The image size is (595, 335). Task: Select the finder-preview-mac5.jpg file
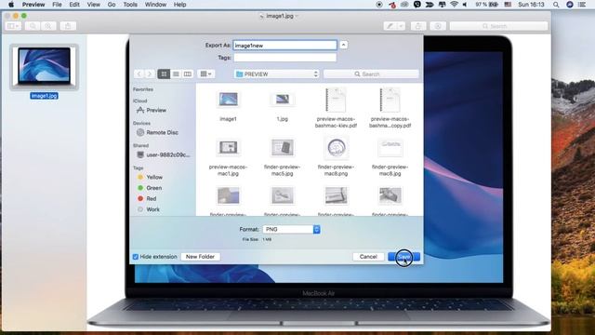pos(283,147)
